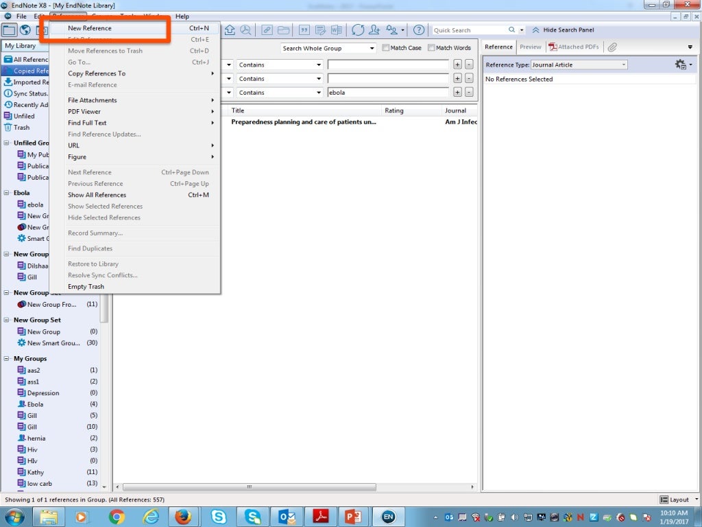The image size is (702, 527).
Task: Click the EndNote taskbar icon
Action: click(x=388, y=517)
